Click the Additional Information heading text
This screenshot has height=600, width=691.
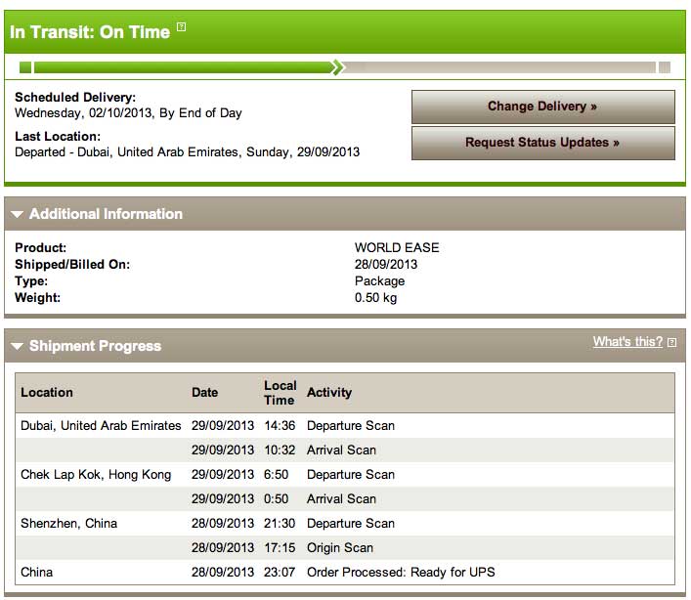click(x=106, y=214)
